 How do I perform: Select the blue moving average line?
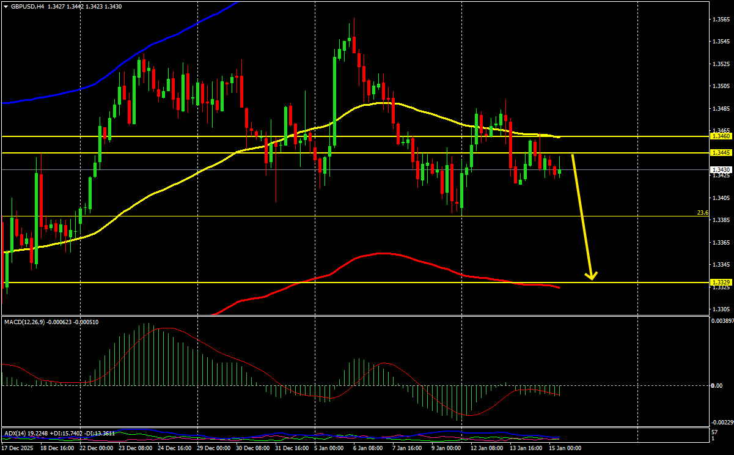122,64
